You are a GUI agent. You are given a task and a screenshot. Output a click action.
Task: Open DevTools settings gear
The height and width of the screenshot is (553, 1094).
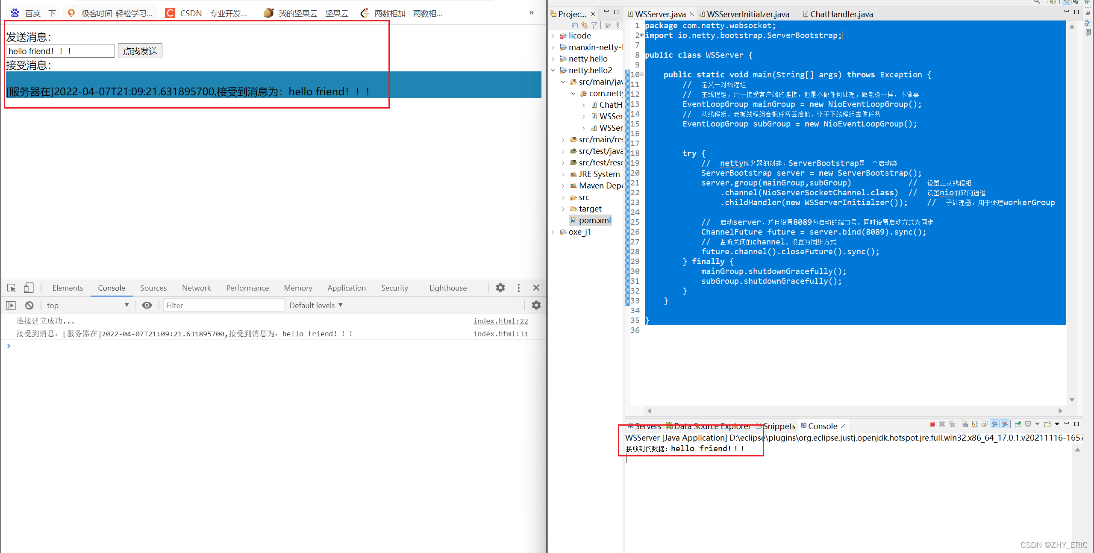(500, 288)
